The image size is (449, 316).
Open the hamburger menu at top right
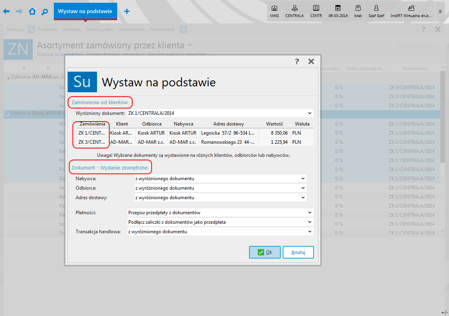coord(440,11)
